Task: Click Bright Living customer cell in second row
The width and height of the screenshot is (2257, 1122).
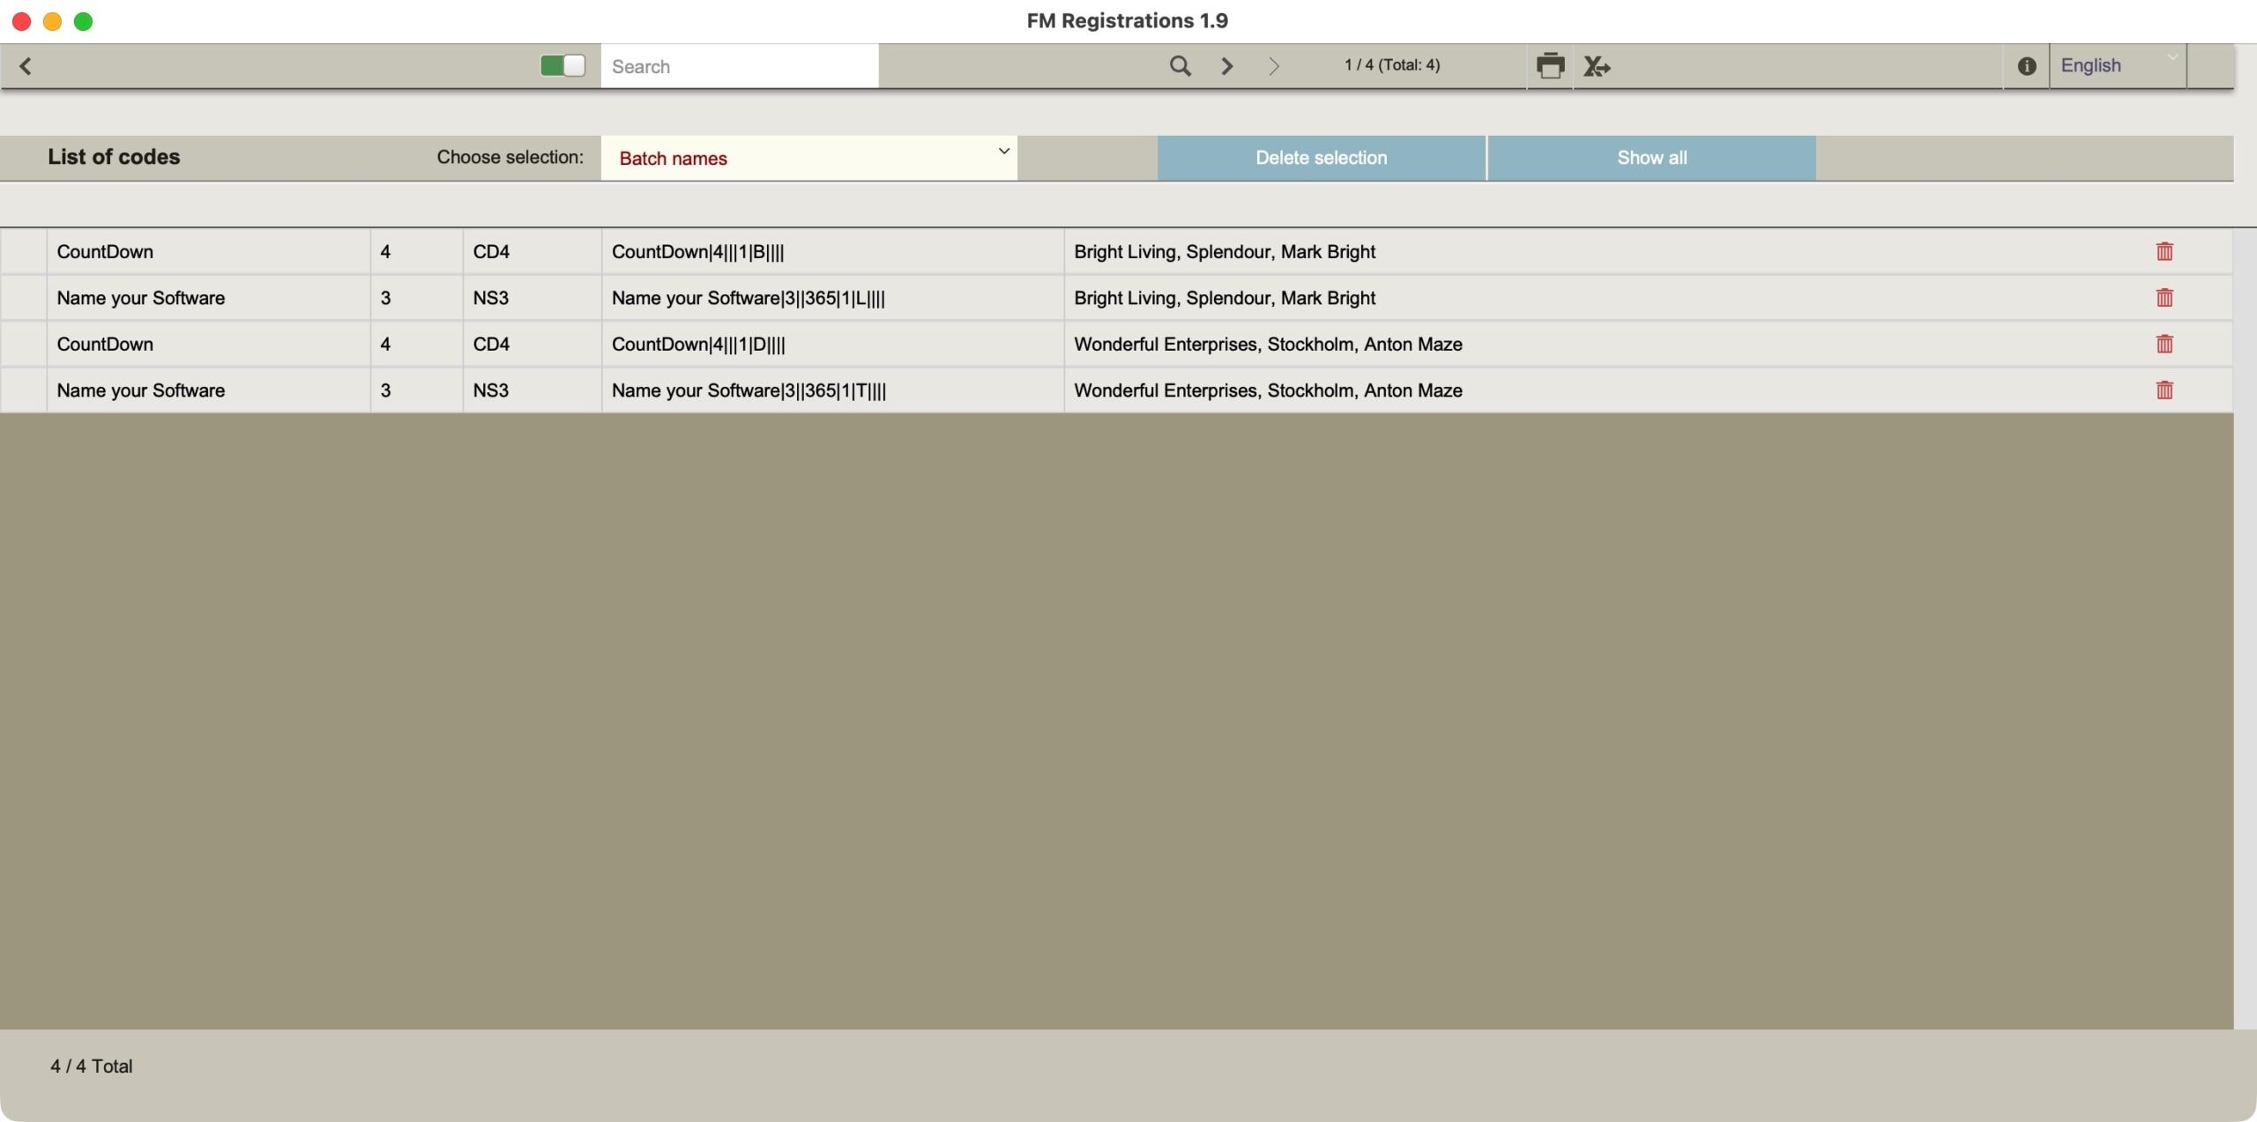Action: (1224, 298)
